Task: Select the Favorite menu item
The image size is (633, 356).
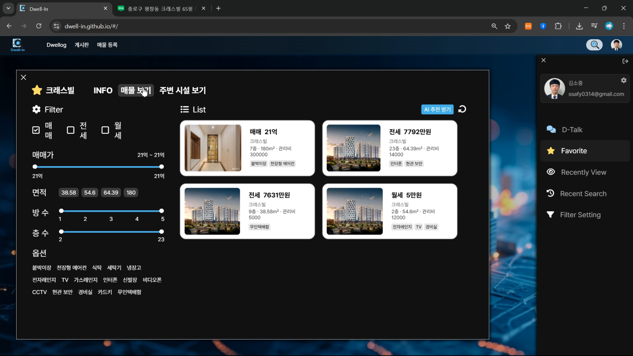Action: 585,151
